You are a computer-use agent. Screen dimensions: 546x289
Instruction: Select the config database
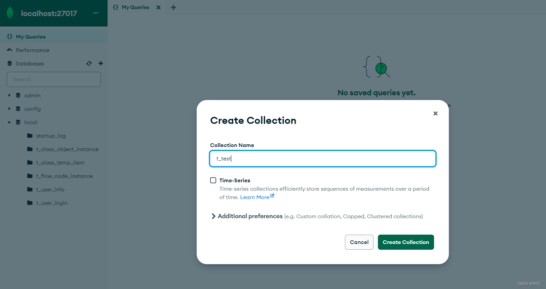click(x=32, y=109)
